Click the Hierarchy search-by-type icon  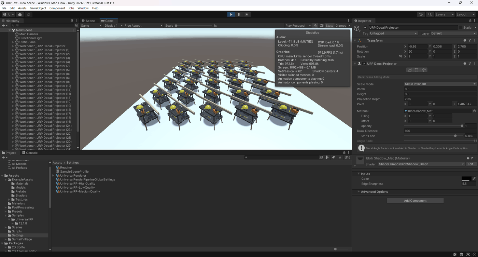pyautogui.click(x=76, y=26)
